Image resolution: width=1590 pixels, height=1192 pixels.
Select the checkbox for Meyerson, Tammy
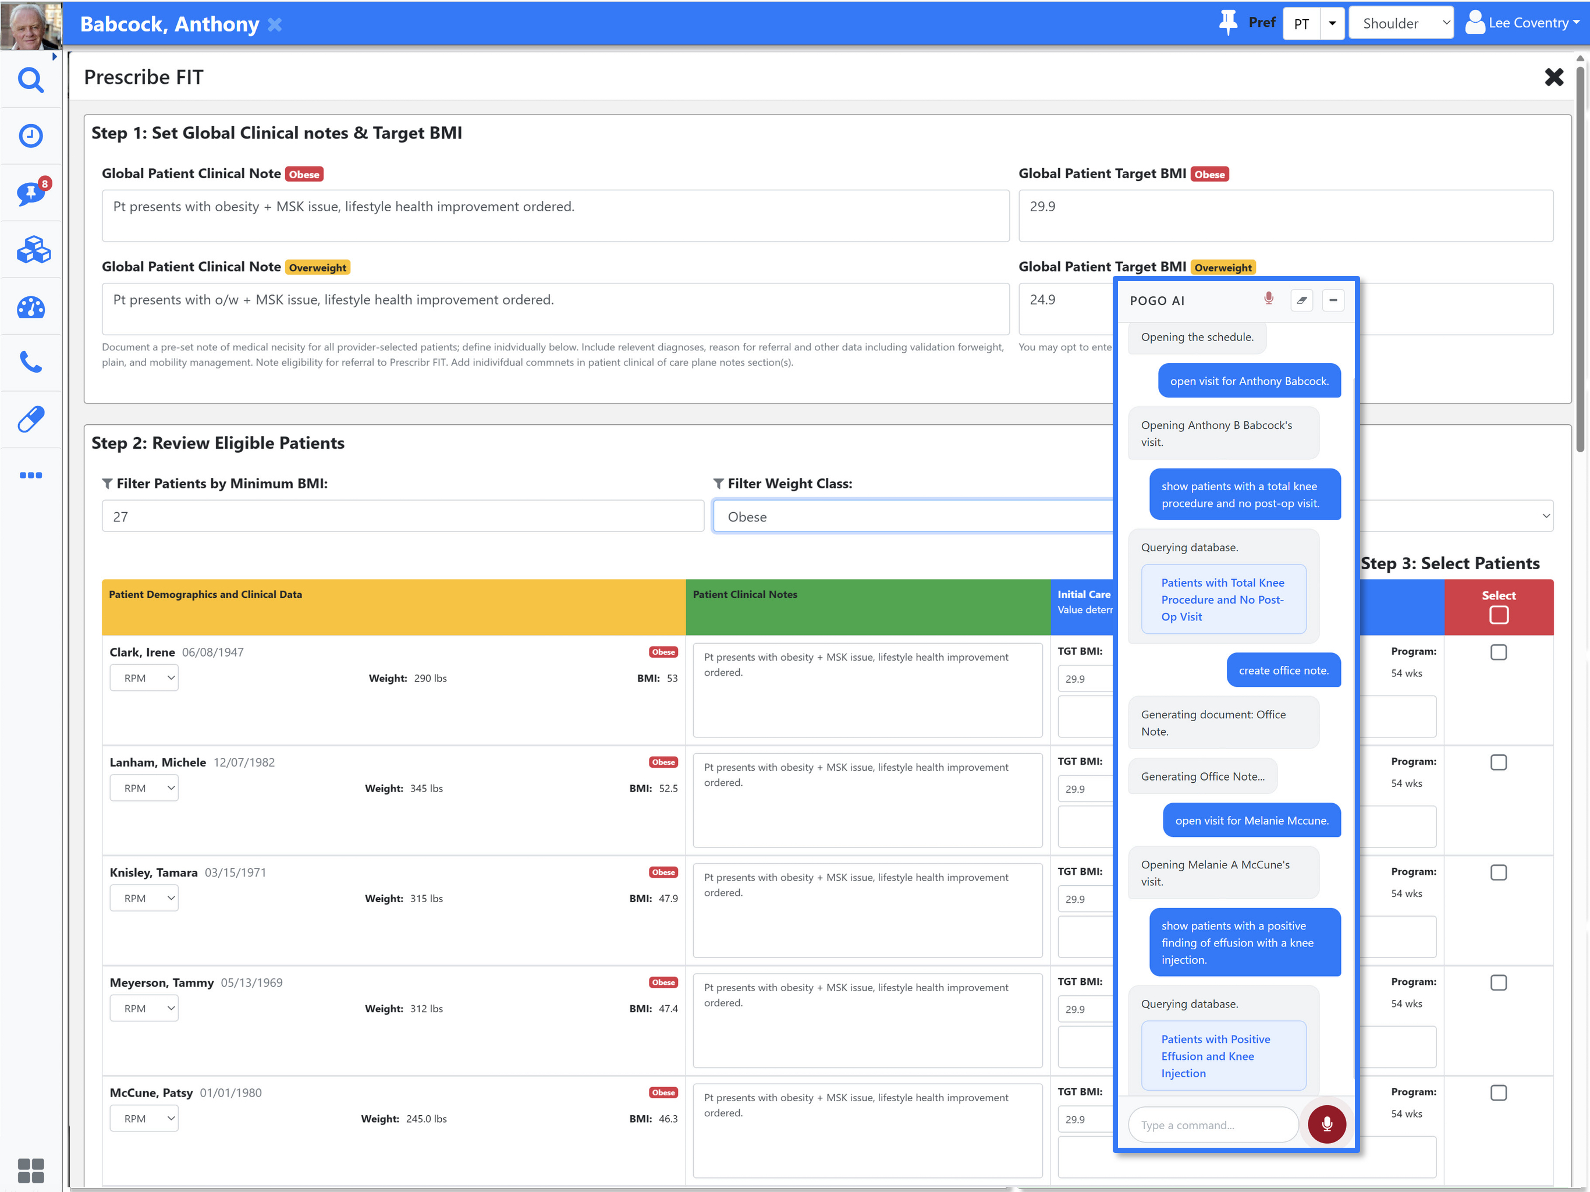[1499, 982]
